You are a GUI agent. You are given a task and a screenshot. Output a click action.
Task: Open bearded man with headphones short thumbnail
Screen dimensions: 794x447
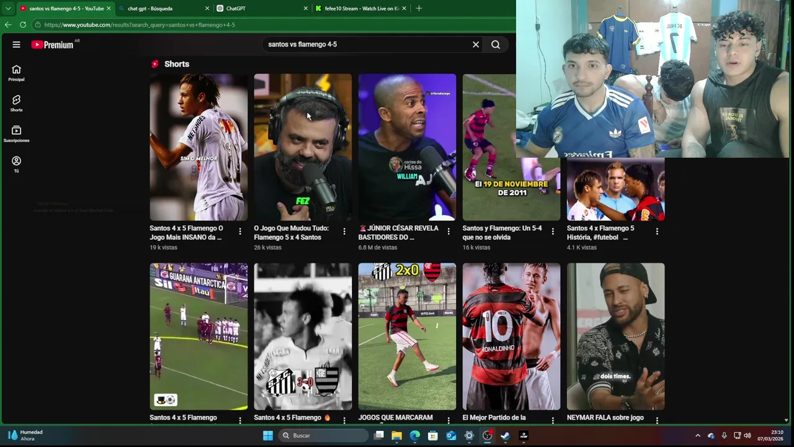[303, 147]
